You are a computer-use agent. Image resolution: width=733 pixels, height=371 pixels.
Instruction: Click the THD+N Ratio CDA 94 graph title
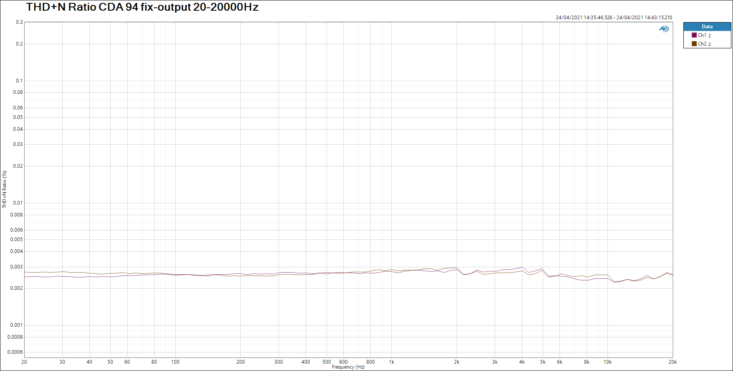tap(142, 7)
